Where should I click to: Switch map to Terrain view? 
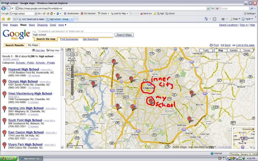click(247, 50)
